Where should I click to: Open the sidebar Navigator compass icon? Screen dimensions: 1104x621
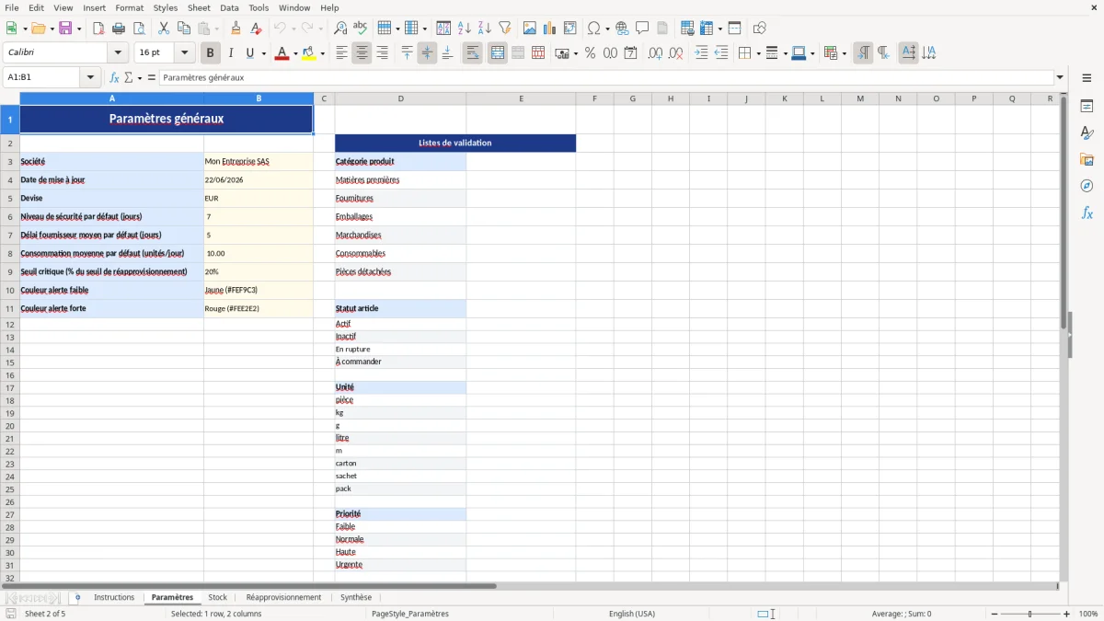[x=1087, y=186]
